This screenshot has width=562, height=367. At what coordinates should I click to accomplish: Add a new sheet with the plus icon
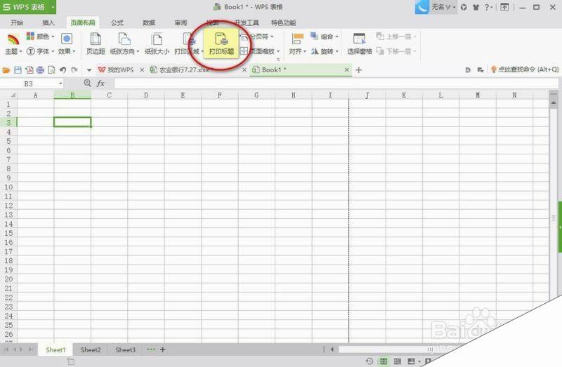click(163, 349)
